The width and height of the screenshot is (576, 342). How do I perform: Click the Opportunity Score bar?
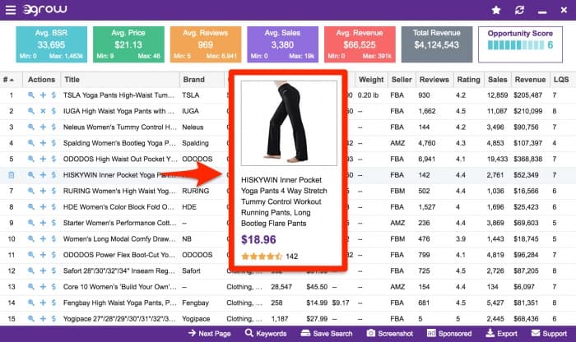(x=516, y=45)
